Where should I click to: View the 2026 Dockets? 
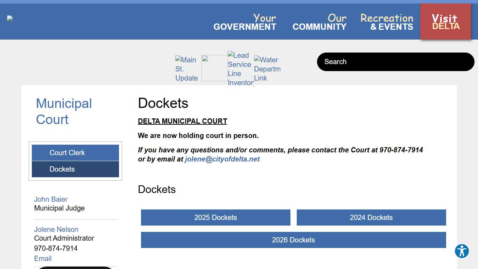coord(293,240)
